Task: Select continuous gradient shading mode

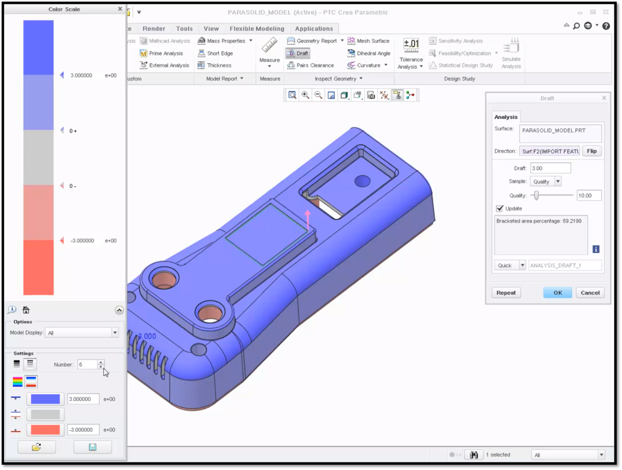Action: click(x=17, y=364)
